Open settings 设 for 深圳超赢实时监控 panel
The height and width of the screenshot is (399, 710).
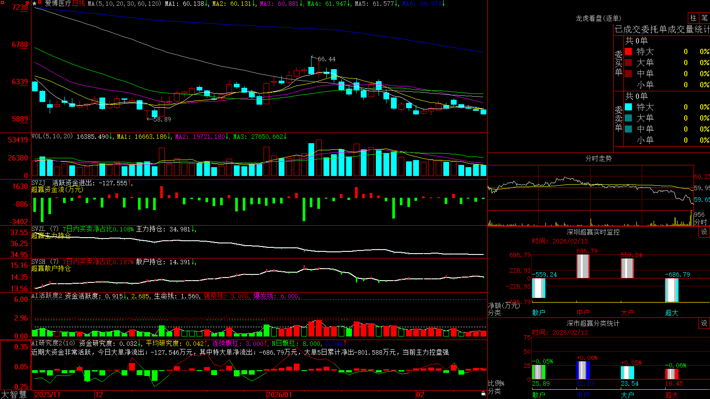click(x=704, y=232)
